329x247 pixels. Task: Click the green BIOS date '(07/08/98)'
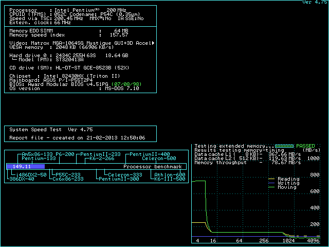tap(126, 84)
